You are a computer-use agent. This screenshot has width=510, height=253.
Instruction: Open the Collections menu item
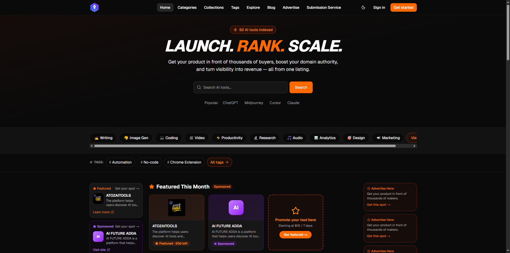pyautogui.click(x=214, y=7)
